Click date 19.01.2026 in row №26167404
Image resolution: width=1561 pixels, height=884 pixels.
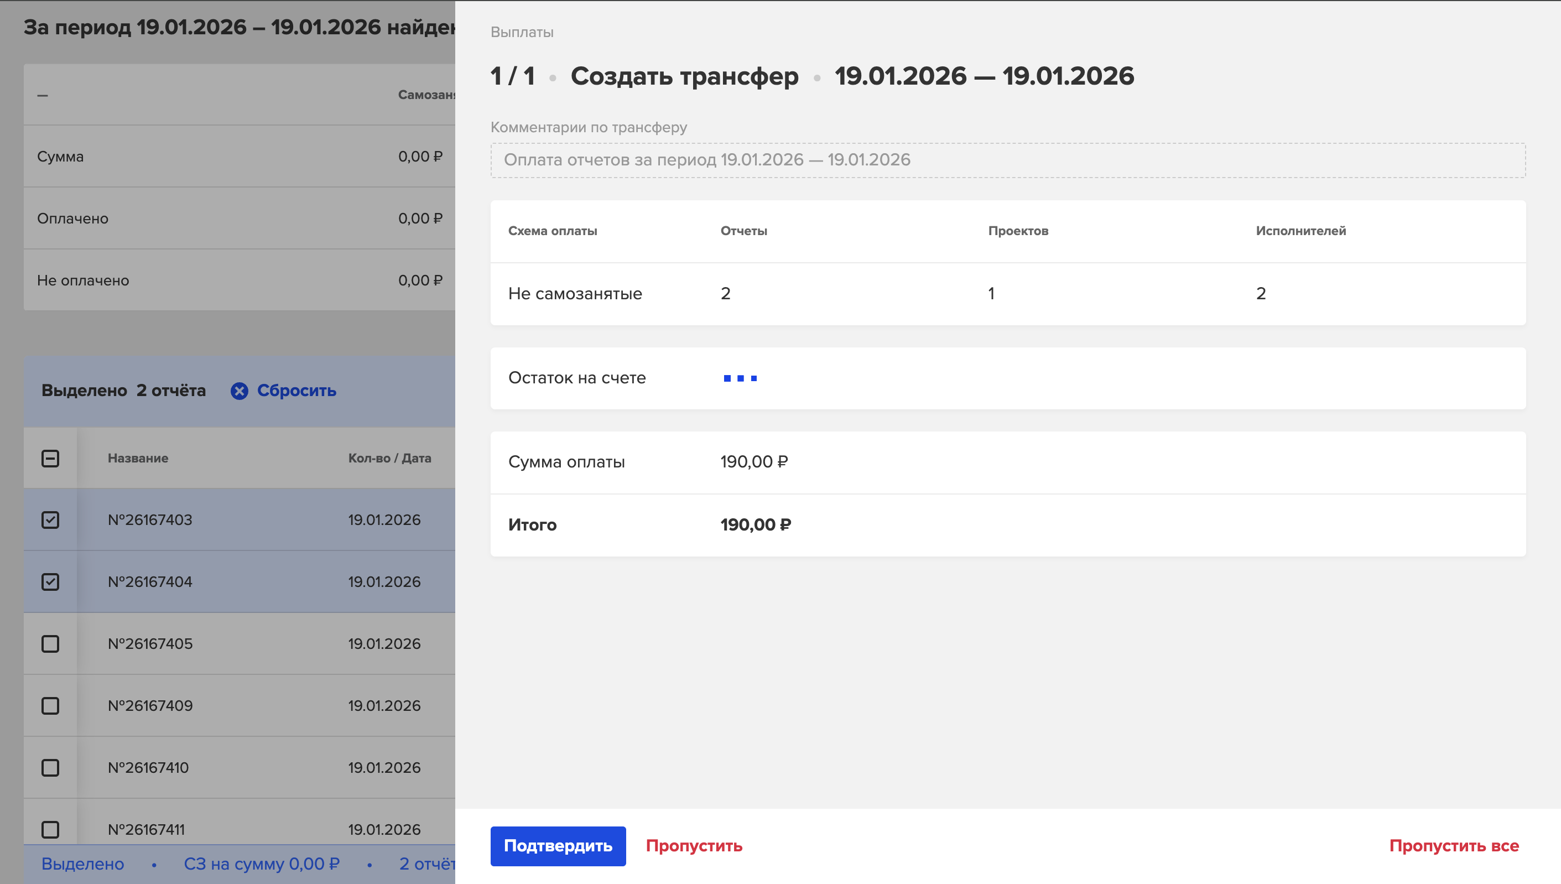click(384, 583)
